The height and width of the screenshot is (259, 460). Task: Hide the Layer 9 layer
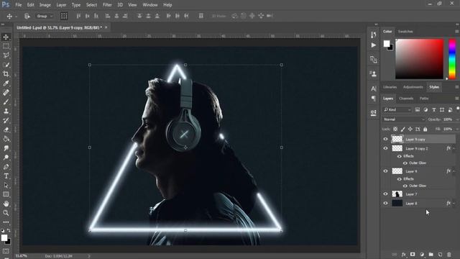tap(385, 171)
